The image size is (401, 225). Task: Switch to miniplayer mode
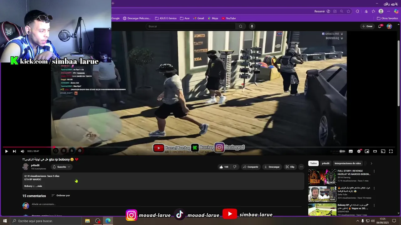pos(367,151)
